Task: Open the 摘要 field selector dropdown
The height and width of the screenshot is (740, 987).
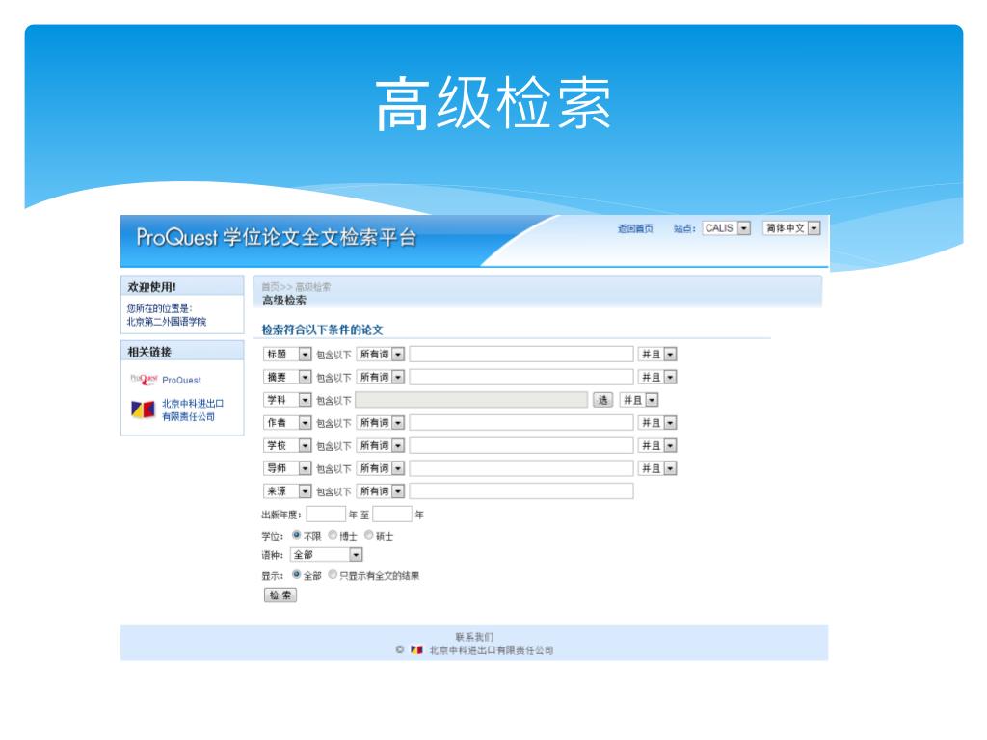Action: (287, 377)
